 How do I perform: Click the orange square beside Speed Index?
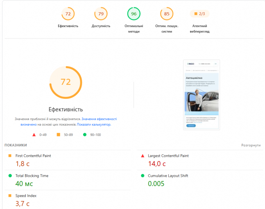point(10,196)
